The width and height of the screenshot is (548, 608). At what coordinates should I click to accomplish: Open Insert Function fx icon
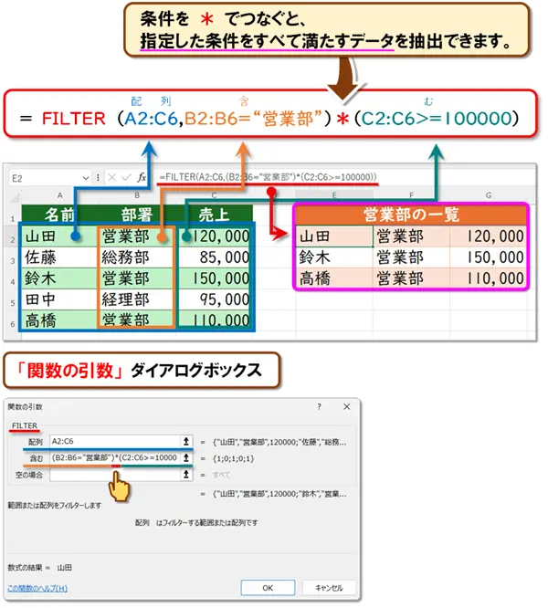(x=142, y=177)
